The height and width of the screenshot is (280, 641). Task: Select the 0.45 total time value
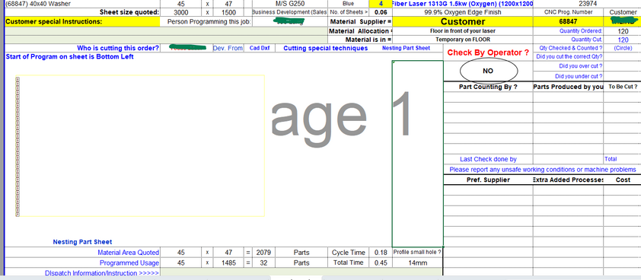pos(381,263)
